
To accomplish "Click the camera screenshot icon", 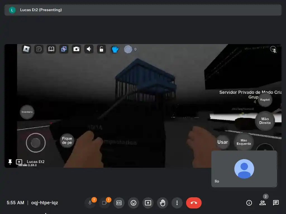I will pyautogui.click(x=76, y=49).
